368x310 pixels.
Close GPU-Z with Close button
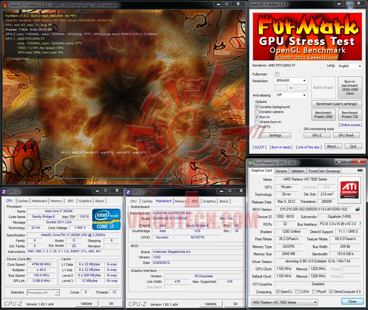coord(352,301)
